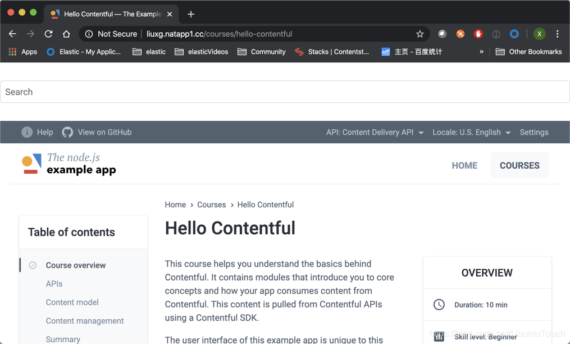Click the Help info icon
Viewport: 570px width, 344px height.
point(27,132)
